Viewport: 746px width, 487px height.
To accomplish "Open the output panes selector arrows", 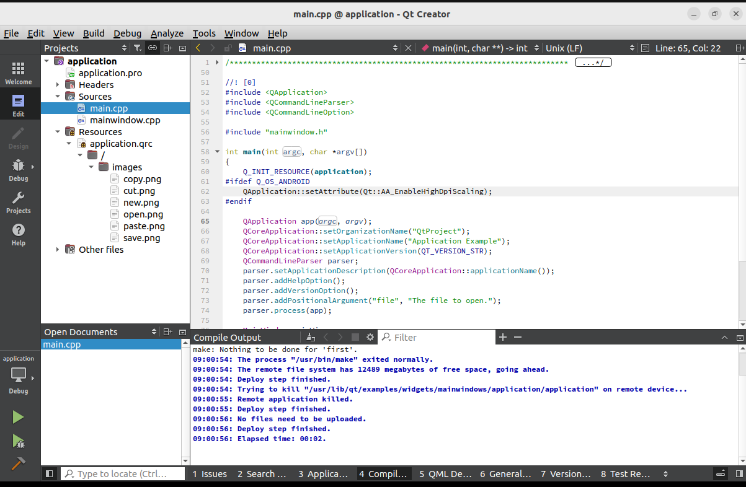I will (666, 473).
